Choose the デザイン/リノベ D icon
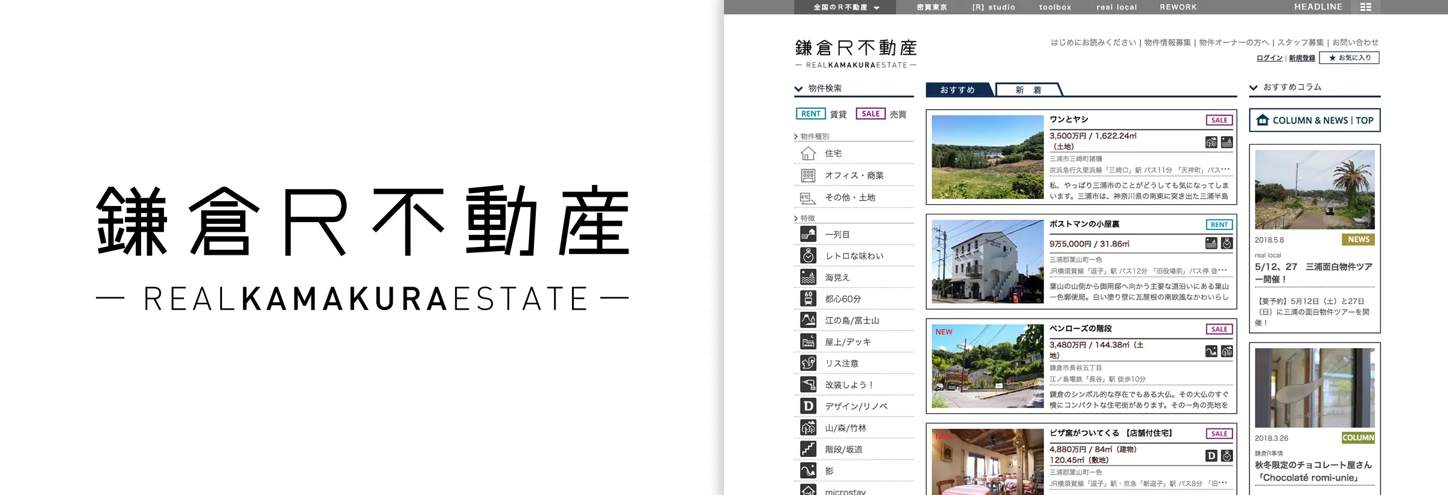Screen dimensions: 1448x495 pos(808,406)
